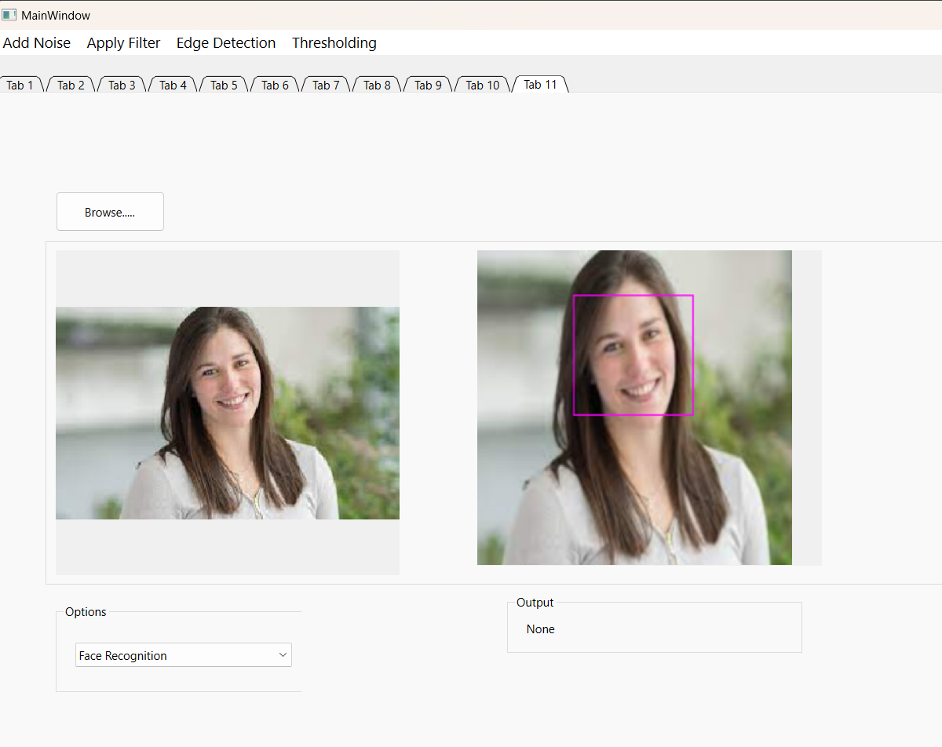Switch to Tab 2

click(70, 85)
